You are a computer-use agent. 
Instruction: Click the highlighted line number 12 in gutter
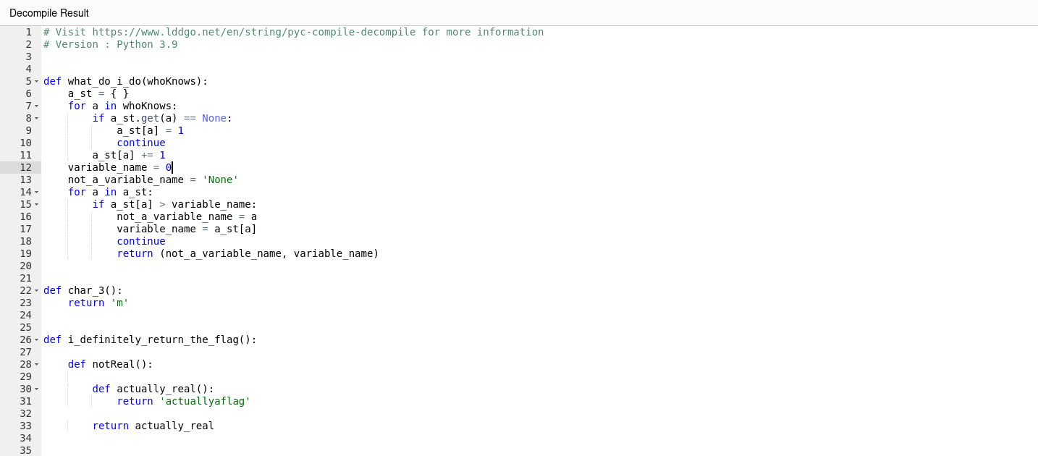[x=25, y=167]
